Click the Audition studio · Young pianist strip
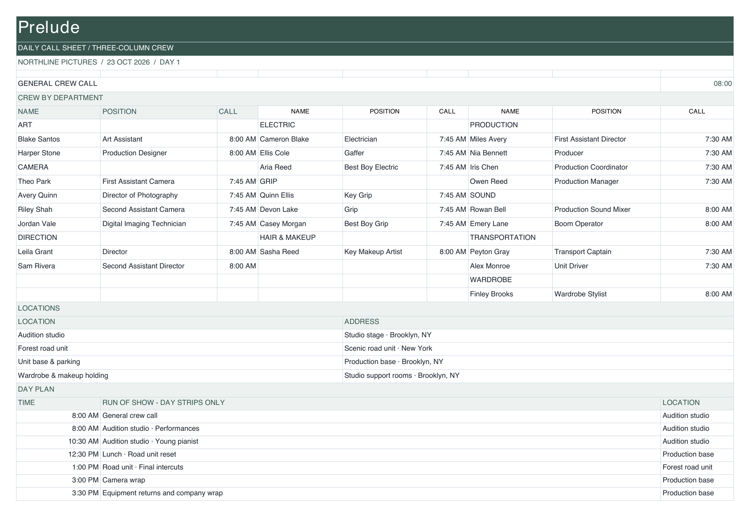 [381, 441]
